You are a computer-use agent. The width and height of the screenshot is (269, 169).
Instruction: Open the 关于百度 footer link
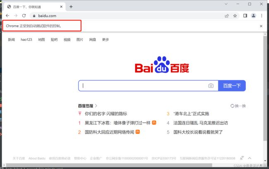tap(19, 158)
